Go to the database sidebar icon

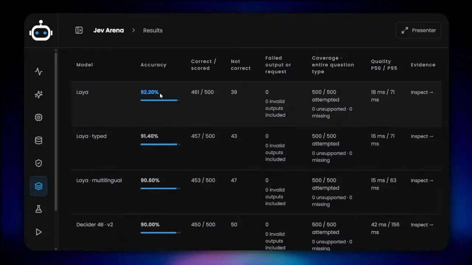pyautogui.click(x=39, y=140)
